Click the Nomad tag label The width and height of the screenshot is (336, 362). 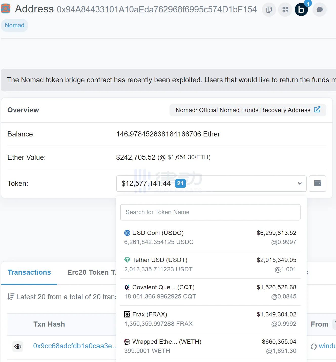15,25
